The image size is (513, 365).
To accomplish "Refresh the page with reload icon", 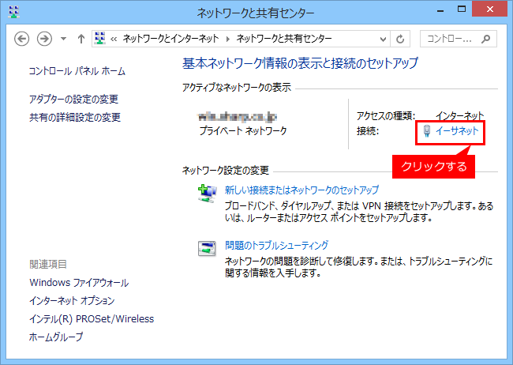I will pyautogui.click(x=400, y=39).
